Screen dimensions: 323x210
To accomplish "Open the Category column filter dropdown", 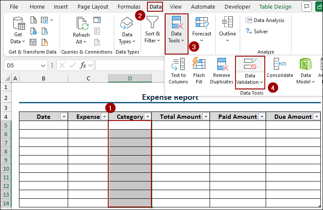I will click(x=147, y=117).
